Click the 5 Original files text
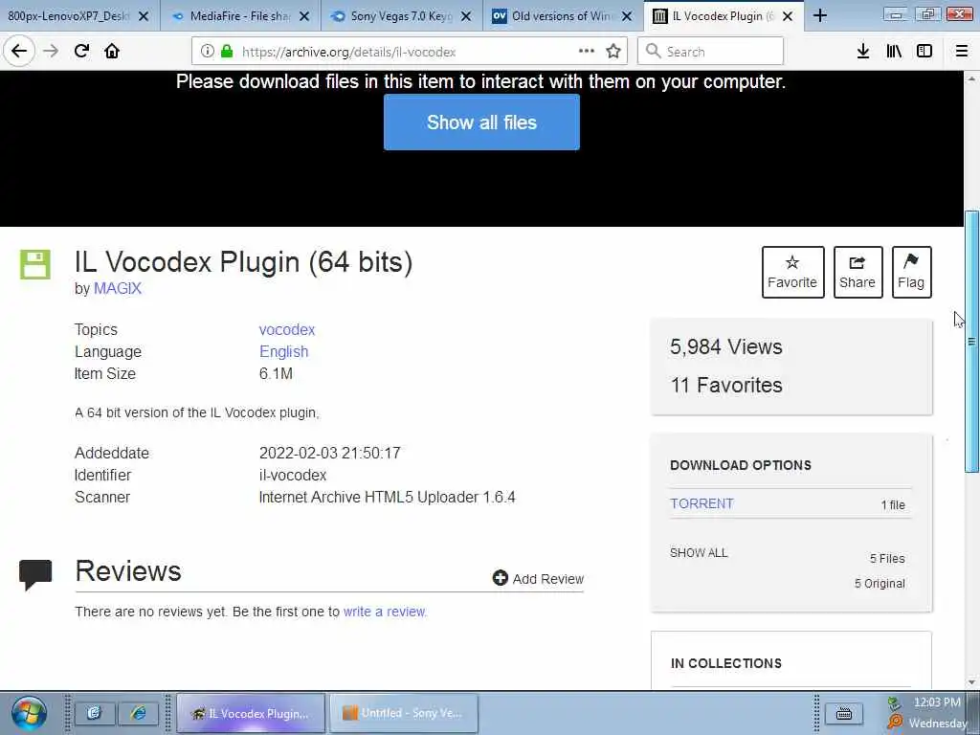The image size is (980, 735). pyautogui.click(x=880, y=583)
